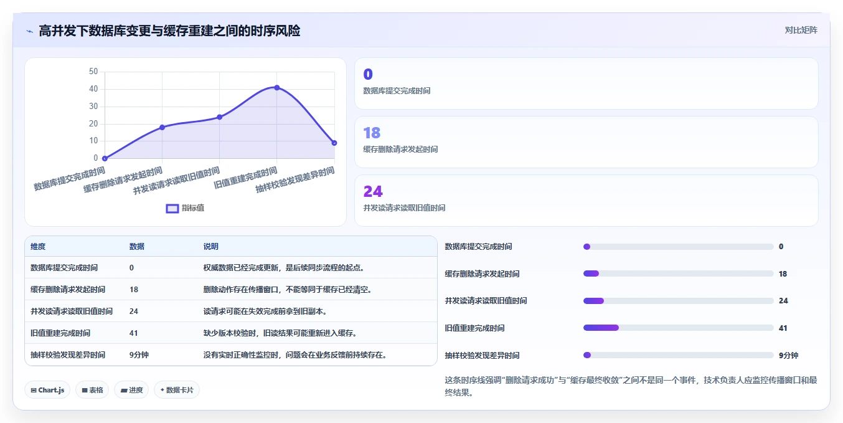Click table cell 数据库提交完成时间

tap(64, 267)
